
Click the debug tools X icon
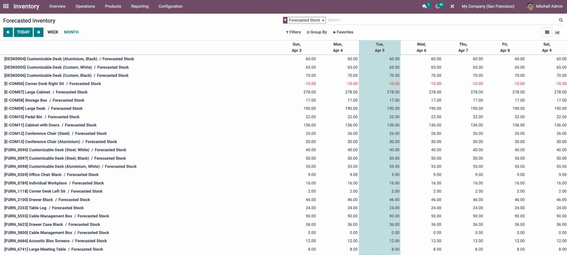click(x=452, y=6)
